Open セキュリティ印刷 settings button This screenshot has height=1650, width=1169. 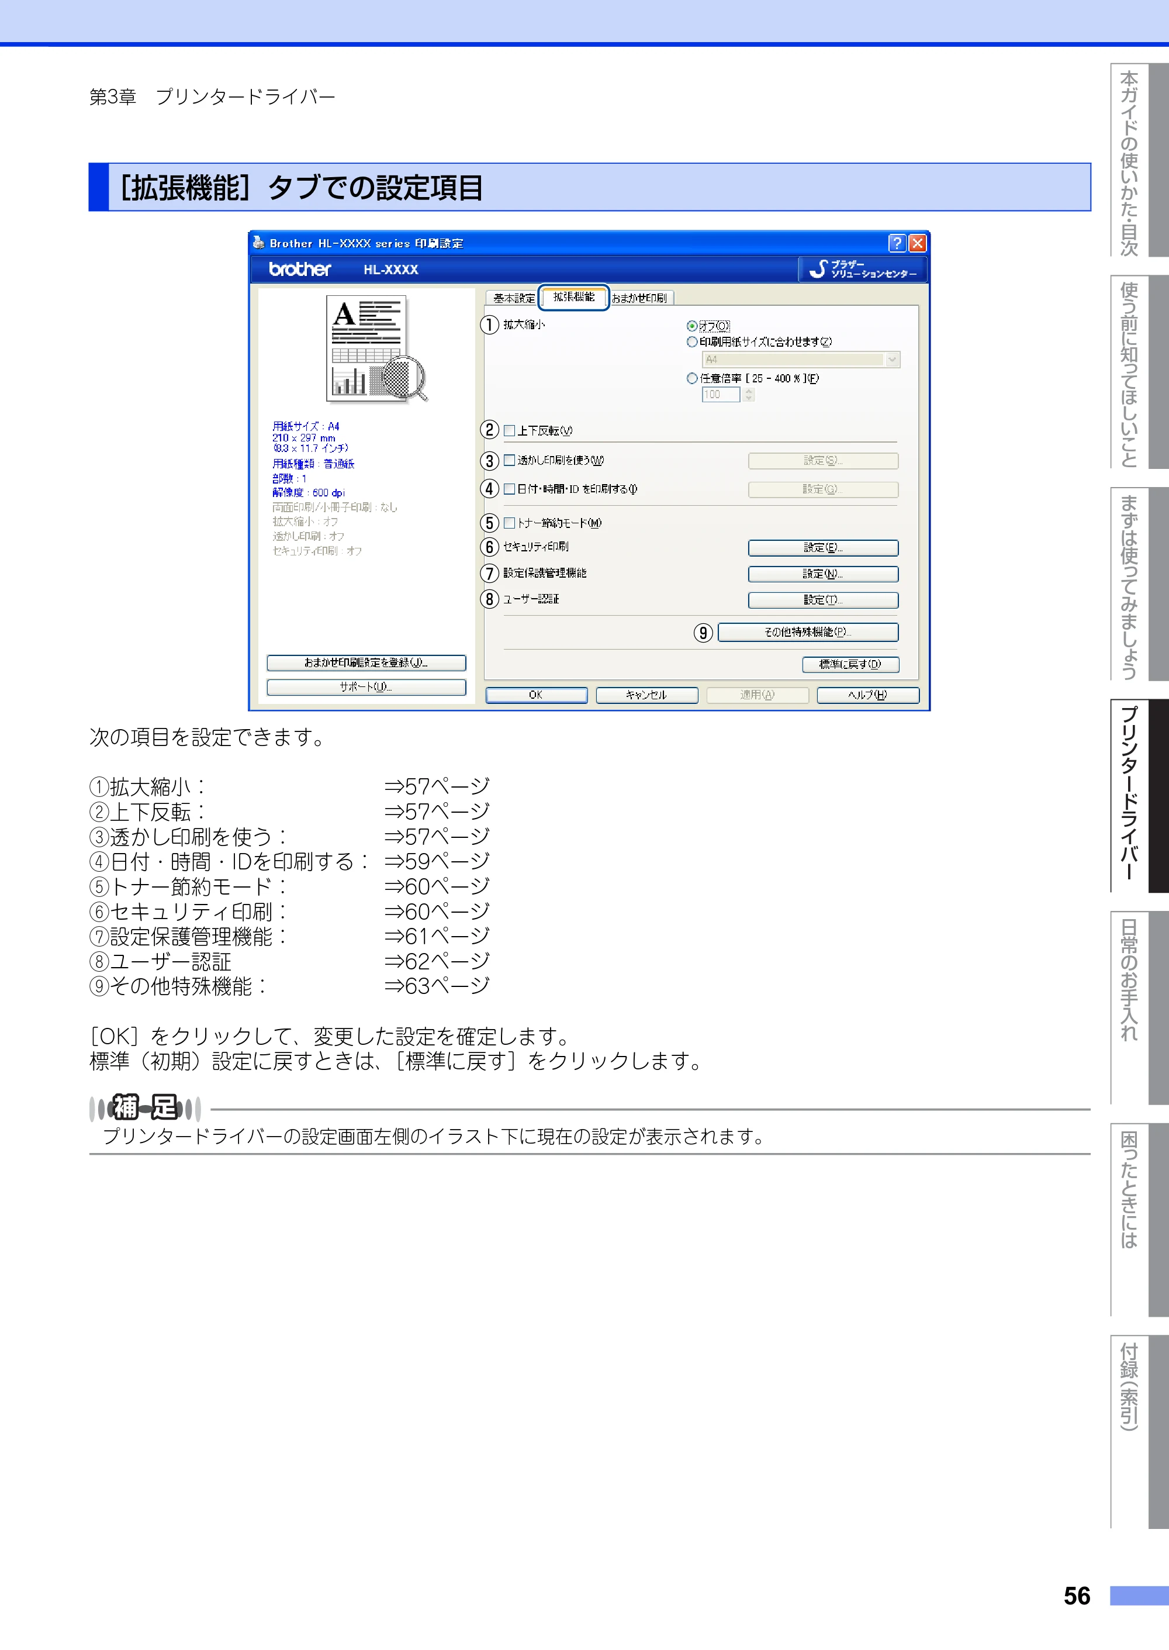823,548
